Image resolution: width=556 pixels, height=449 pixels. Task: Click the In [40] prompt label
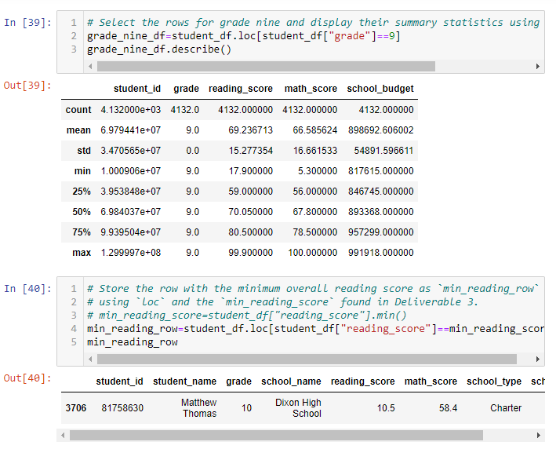click(27, 289)
